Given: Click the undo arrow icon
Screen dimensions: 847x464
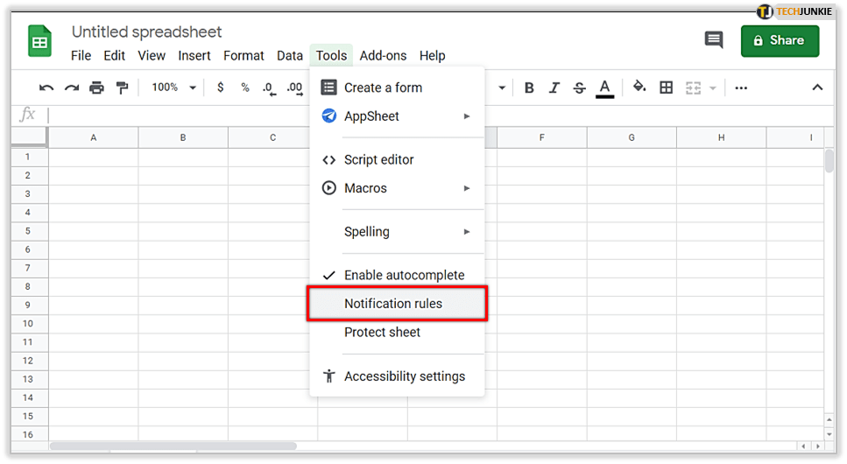Looking at the screenshot, I should click(46, 88).
